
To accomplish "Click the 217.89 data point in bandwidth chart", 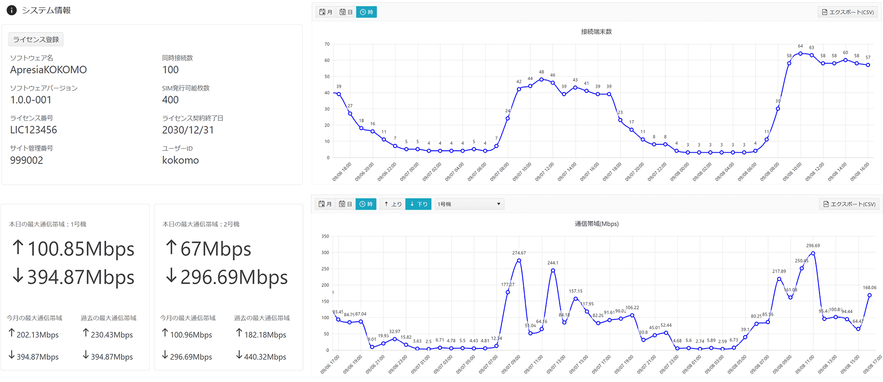I will (x=779, y=279).
